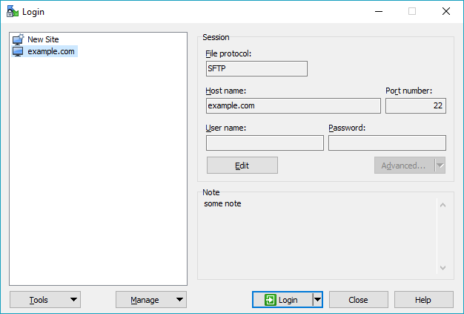Focus the User name field
The width and height of the screenshot is (464, 314).
click(x=265, y=143)
